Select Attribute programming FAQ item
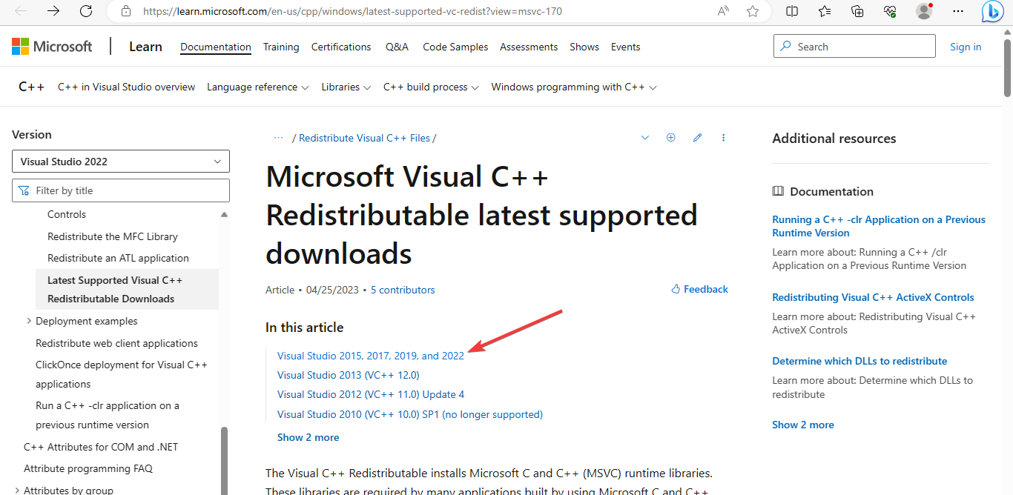Viewport: 1013px width, 495px height. tap(88, 468)
